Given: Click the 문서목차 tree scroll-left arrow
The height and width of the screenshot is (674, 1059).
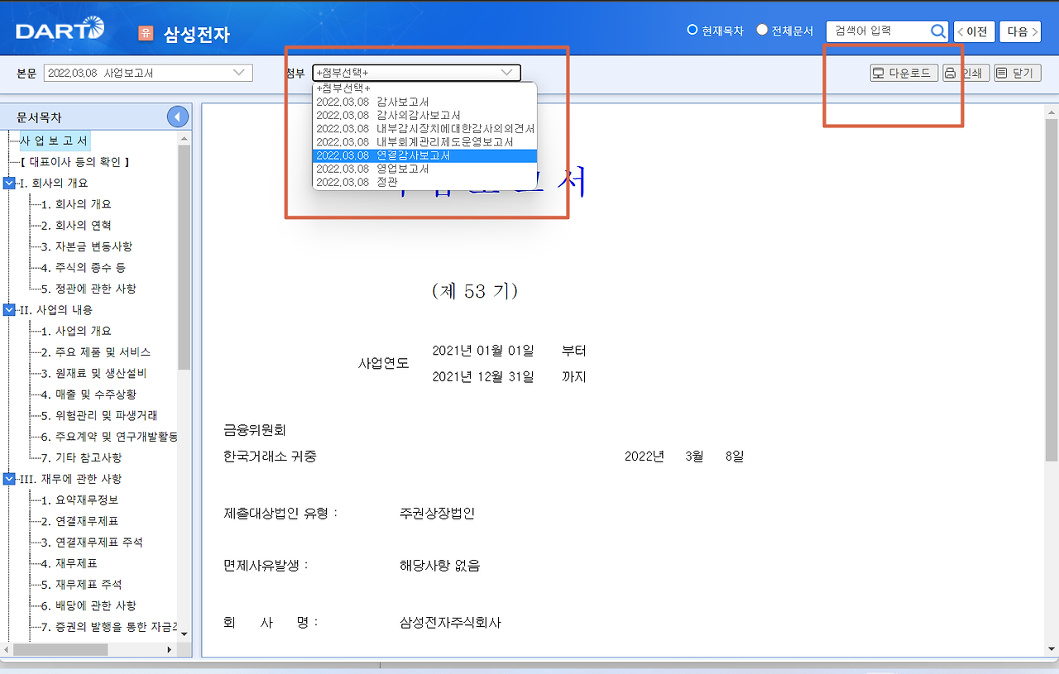Looking at the screenshot, I should click(8, 650).
